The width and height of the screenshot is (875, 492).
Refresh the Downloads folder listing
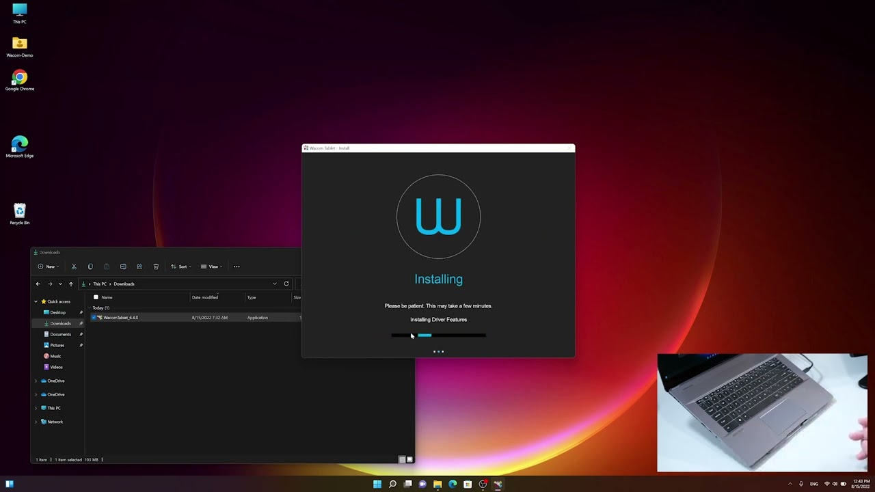tap(286, 284)
